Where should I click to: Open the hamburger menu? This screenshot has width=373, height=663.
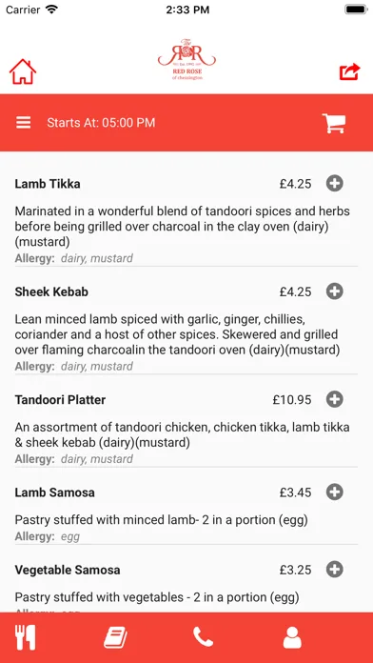[x=24, y=123]
